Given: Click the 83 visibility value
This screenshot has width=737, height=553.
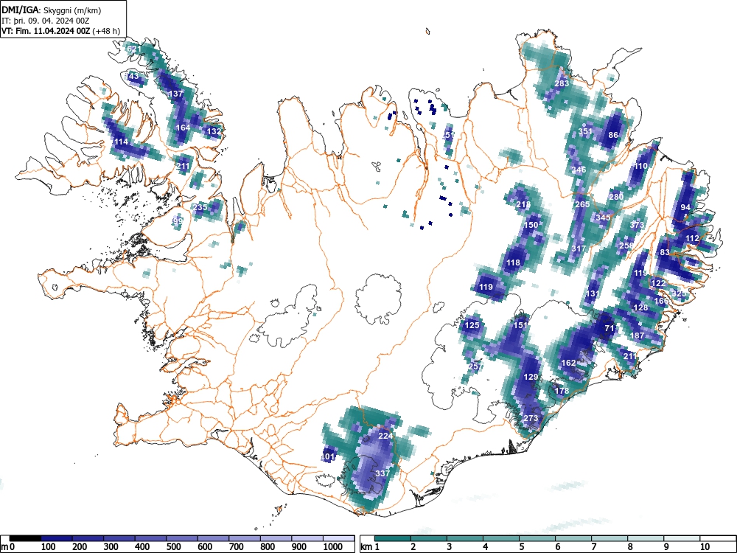Looking at the screenshot, I should click(x=665, y=252).
